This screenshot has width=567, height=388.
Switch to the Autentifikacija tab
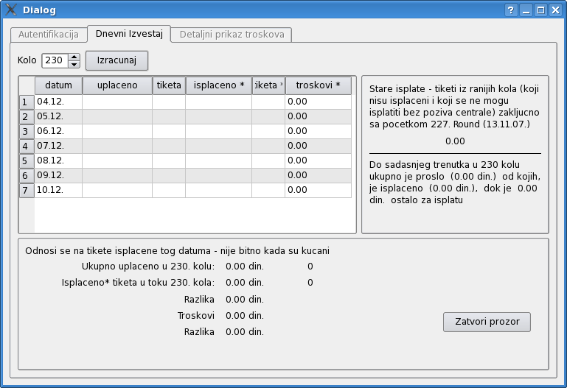coord(49,35)
